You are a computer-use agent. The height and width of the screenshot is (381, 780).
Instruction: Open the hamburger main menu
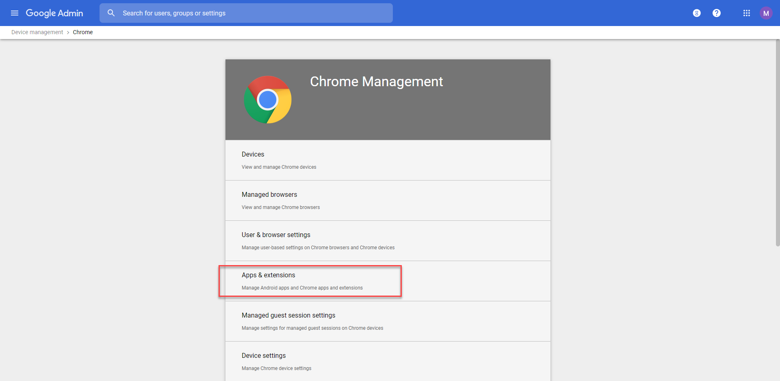15,13
